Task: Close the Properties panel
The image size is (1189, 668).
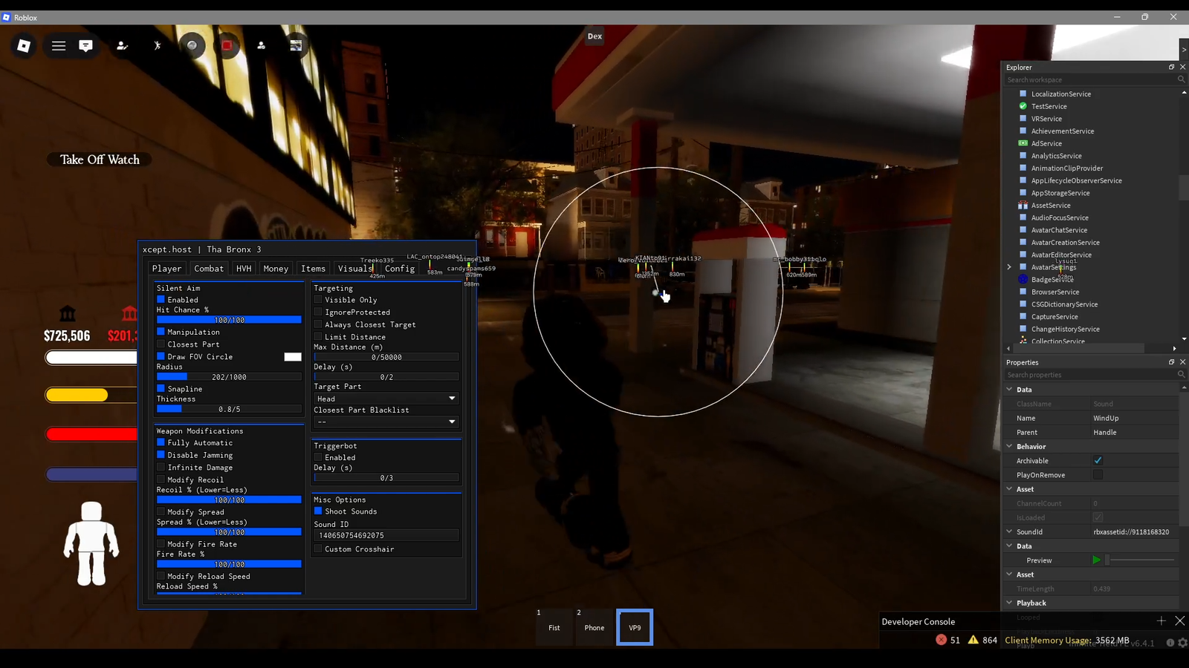Action: (x=1182, y=362)
